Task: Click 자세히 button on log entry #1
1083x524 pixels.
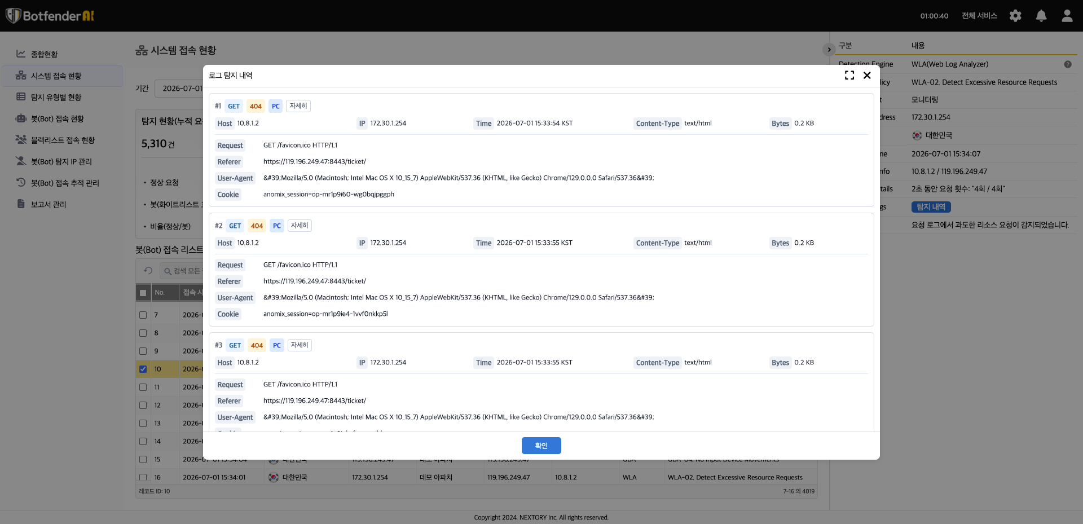Action: click(x=298, y=106)
